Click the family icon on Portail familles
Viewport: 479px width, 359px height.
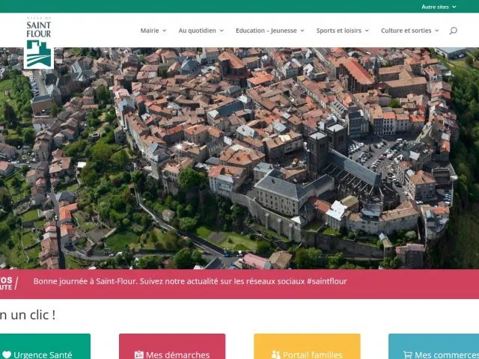point(275,355)
